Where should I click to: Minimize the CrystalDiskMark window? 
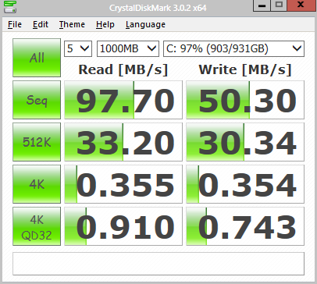point(262,5)
